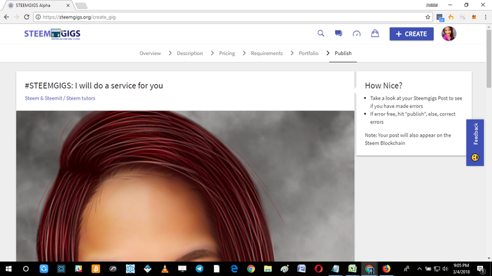
Task: Click the page vertical scrollbar thumb
Action: pyautogui.click(x=489, y=59)
